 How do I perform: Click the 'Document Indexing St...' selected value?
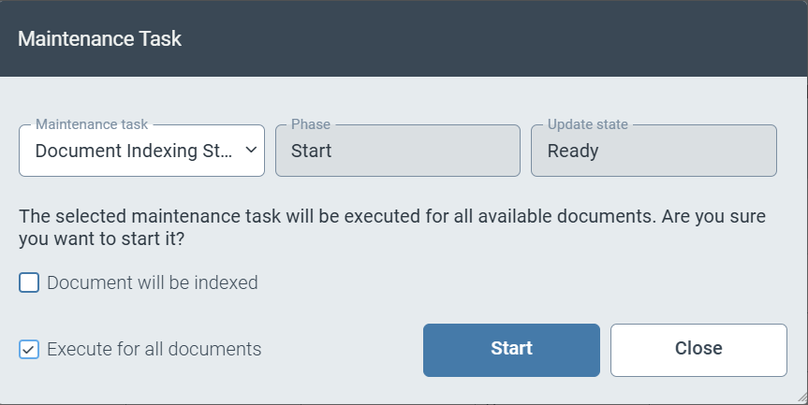(x=133, y=151)
